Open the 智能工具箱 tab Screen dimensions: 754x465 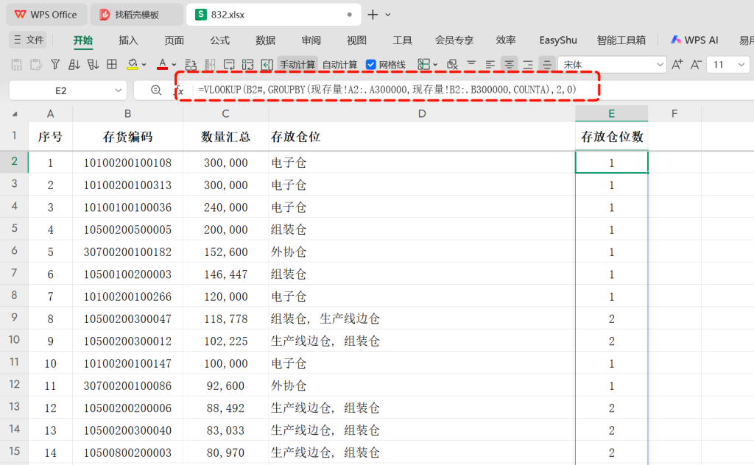(x=621, y=40)
